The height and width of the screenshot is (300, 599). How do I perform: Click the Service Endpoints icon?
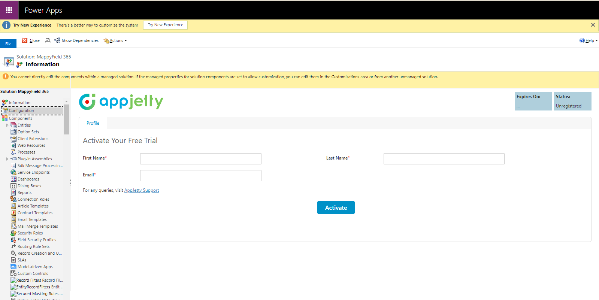[x=13, y=172]
